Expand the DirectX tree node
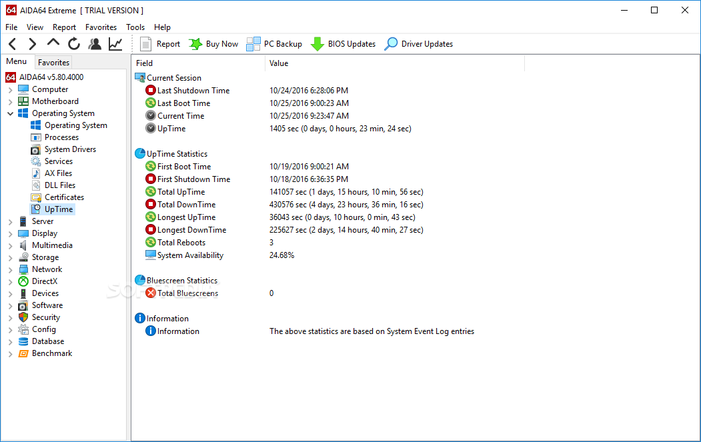 10,281
